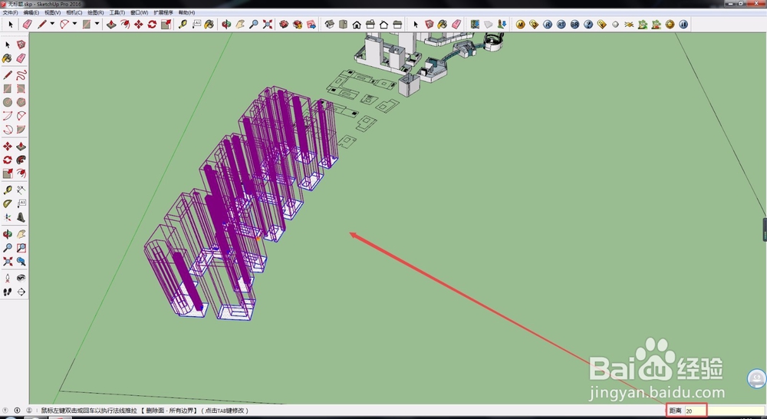The image size is (767, 419).
Task: Activate the Push/Pull tool in top toolbar
Action: pos(111,24)
